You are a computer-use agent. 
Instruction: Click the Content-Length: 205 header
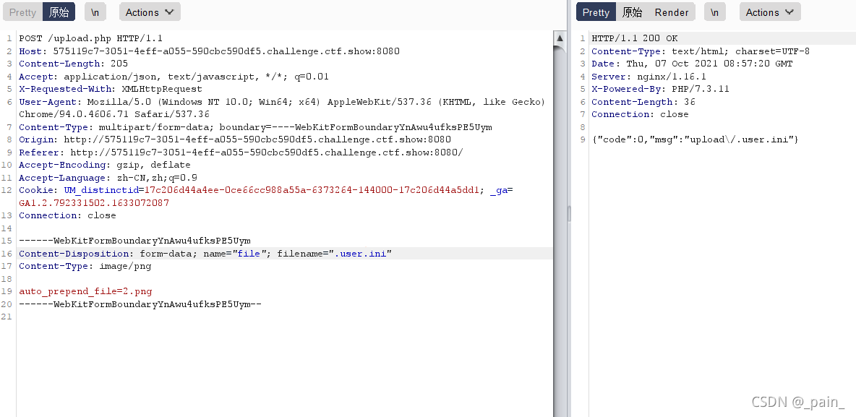pos(74,64)
